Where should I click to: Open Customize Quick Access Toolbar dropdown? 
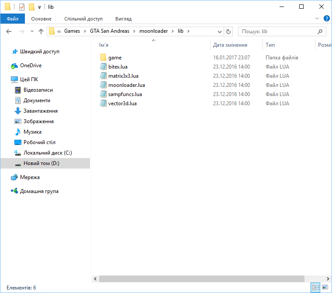click(39, 7)
